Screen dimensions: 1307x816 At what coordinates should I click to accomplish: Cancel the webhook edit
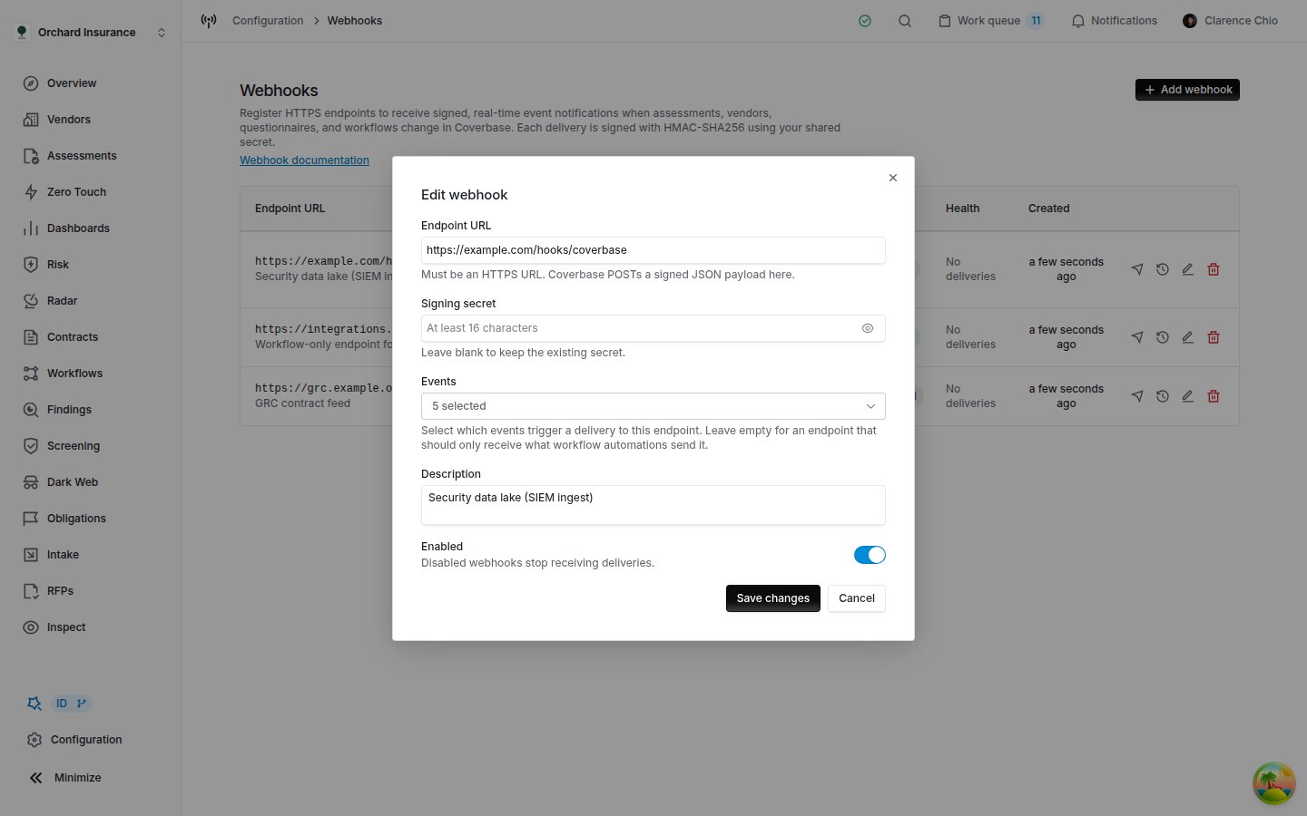tap(857, 598)
